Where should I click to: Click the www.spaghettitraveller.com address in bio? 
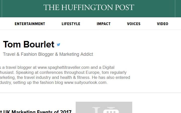(x=64, y=67)
